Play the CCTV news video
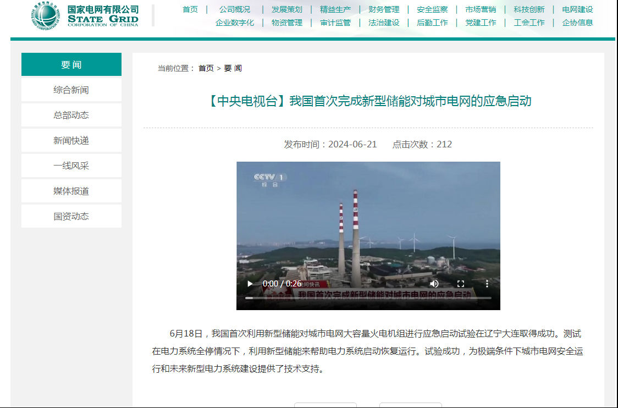The height and width of the screenshot is (408, 618). pos(250,284)
